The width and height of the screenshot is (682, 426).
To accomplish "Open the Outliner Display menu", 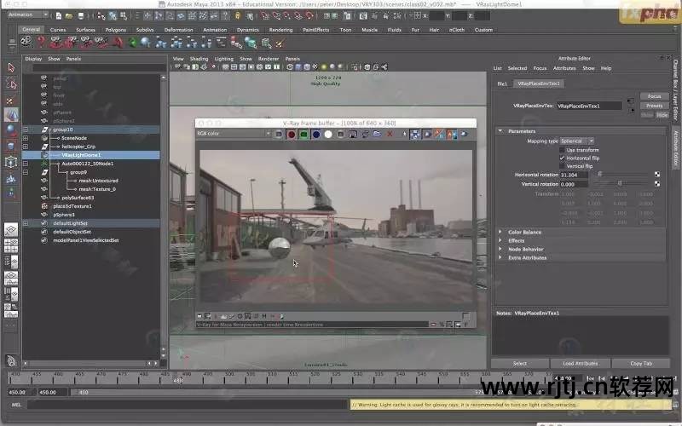I will pyautogui.click(x=33, y=59).
